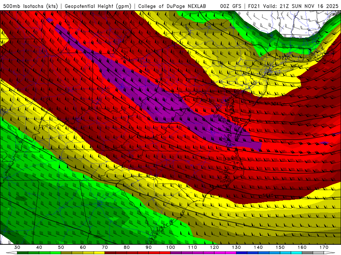Click the bright magenta legend segment before 130
Viewport: 341px width, 255px height.
point(231,253)
